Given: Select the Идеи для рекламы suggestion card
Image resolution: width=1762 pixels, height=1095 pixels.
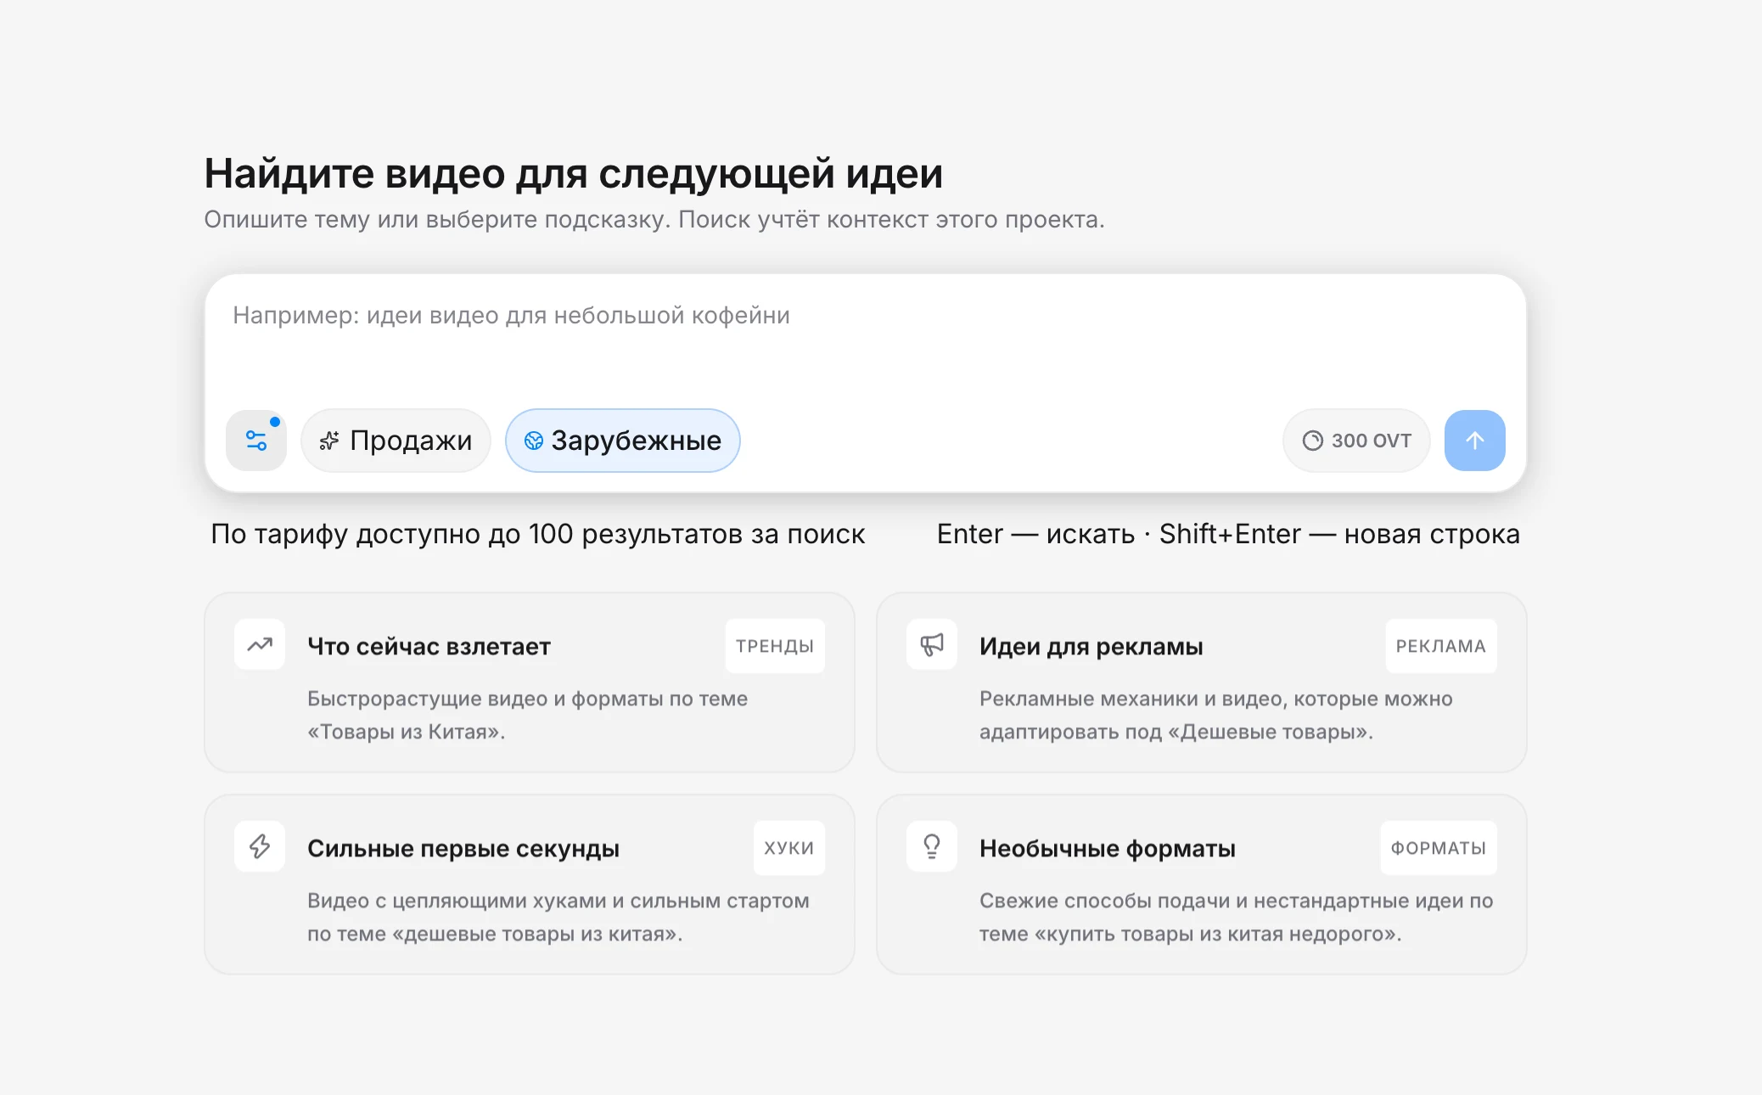Looking at the screenshot, I should point(1202,682).
